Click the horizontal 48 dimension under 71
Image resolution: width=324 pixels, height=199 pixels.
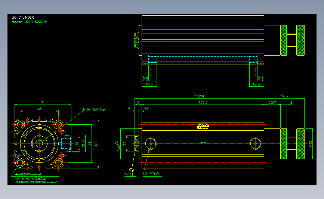coord(39,109)
